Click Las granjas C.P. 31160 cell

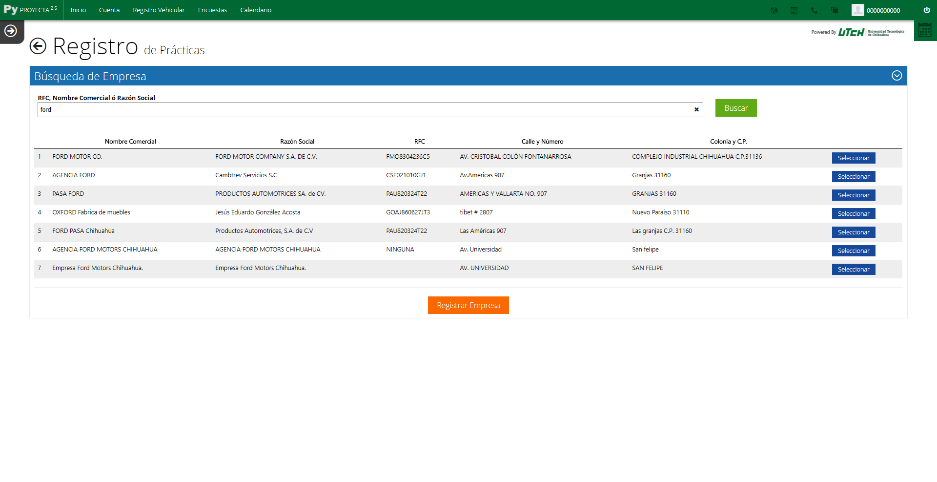tap(662, 231)
